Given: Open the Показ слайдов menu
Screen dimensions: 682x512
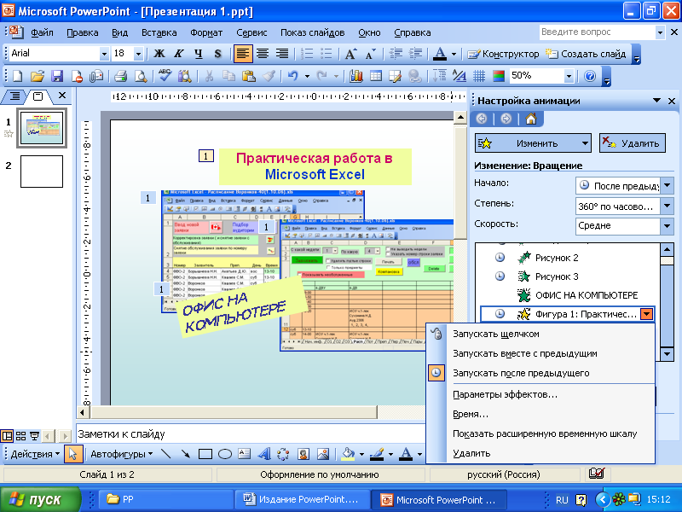Looking at the screenshot, I should coord(312,32).
